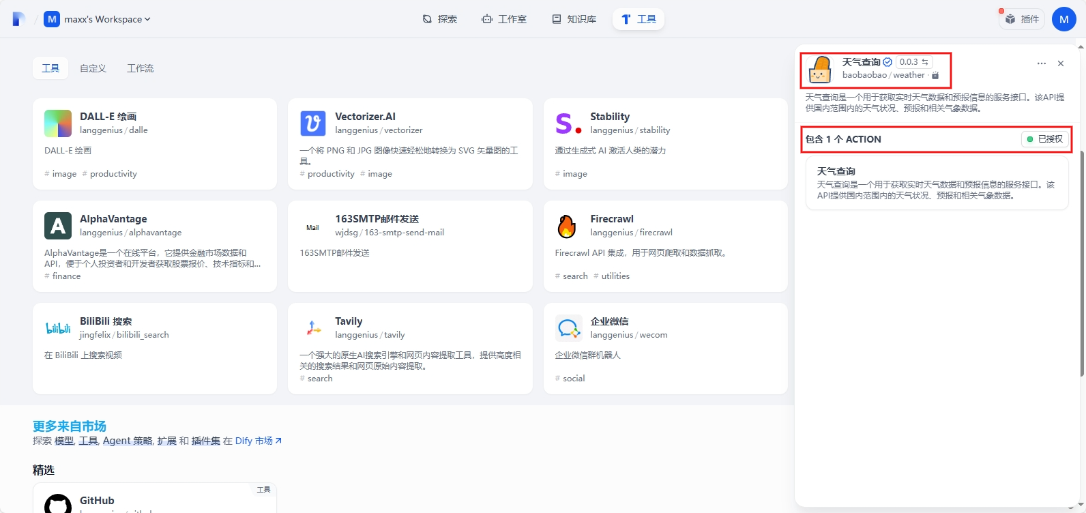Click the 已授权 authorization button

[x=1044, y=139]
